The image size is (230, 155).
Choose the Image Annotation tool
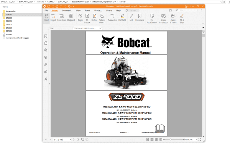click(163, 18)
